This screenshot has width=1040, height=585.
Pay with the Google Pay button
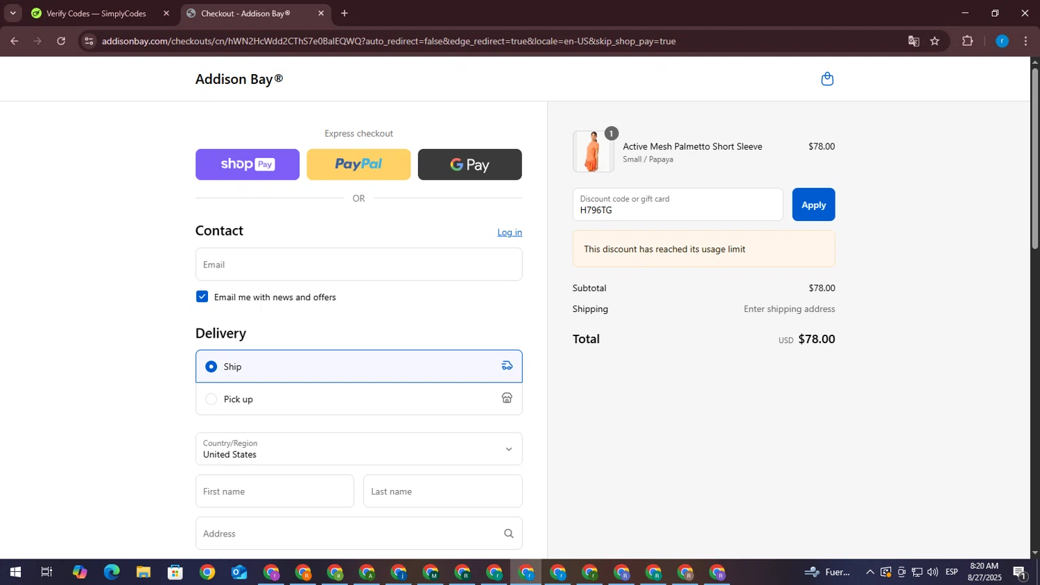click(x=469, y=164)
